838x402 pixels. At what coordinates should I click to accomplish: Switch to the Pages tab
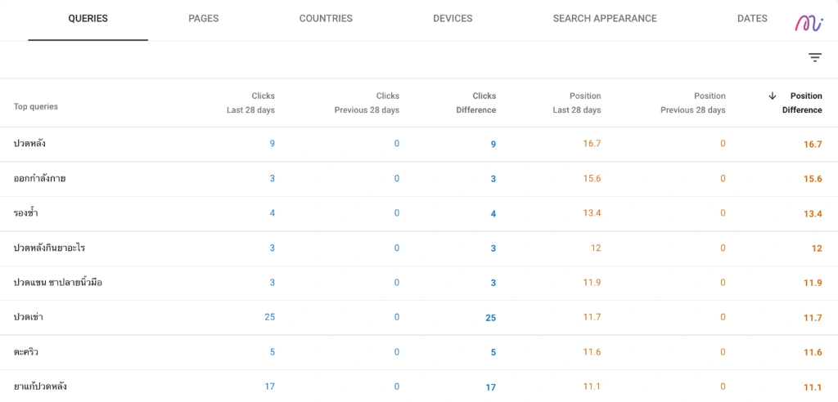[x=204, y=19]
